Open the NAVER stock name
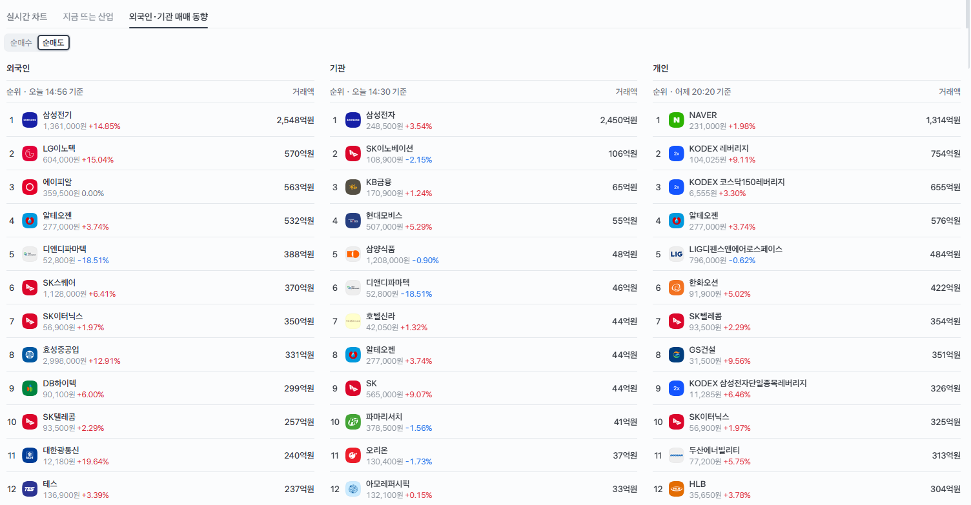This screenshot has height=505, width=971. pyautogui.click(x=703, y=115)
